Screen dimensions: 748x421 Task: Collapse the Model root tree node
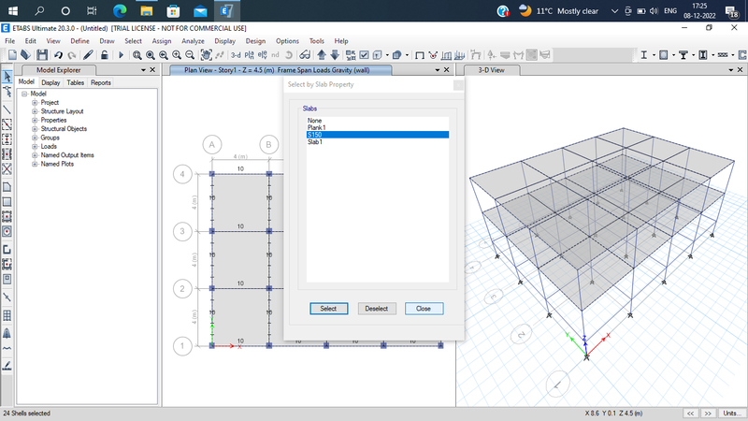[24, 94]
